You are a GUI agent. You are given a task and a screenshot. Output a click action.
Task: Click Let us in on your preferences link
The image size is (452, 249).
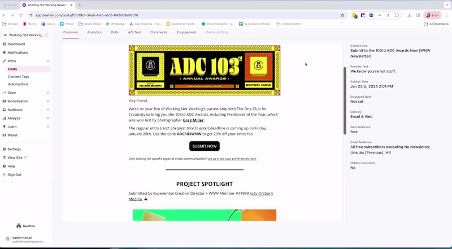232,159
